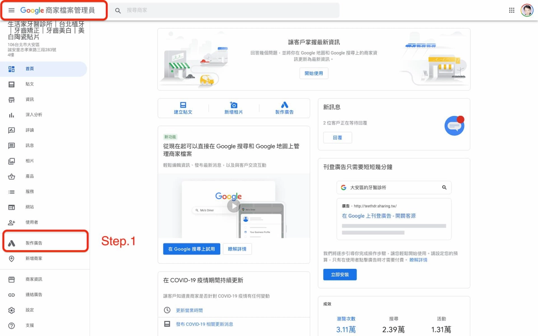Open the account profile avatar

[x=527, y=10]
